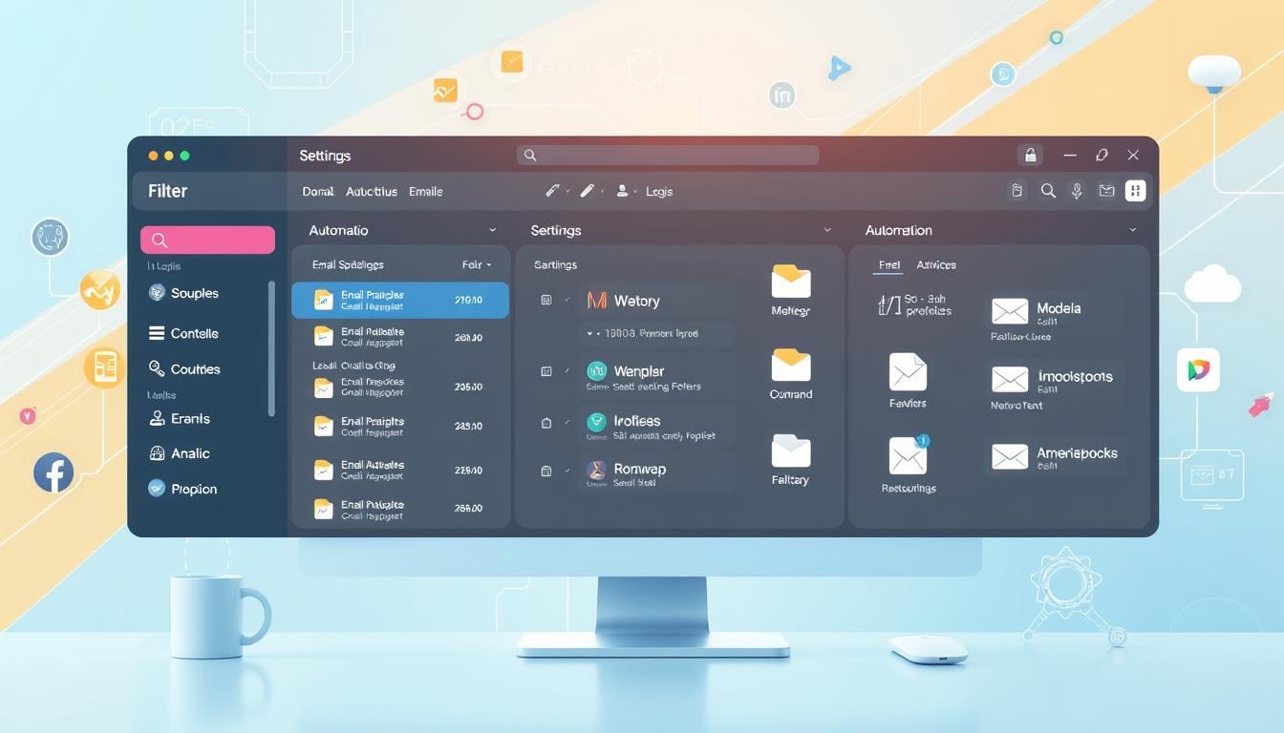Click the teal shield icon for Irofiees
This screenshot has width=1284, height=733.
pyautogui.click(x=597, y=421)
